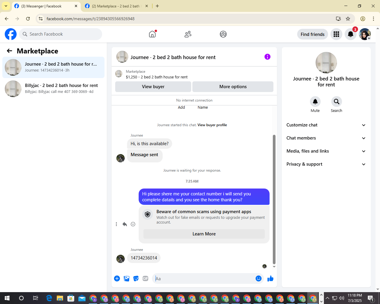Viewport: 380px width, 304px height.
Task: Open a new browser tab
Action: pos(157,6)
